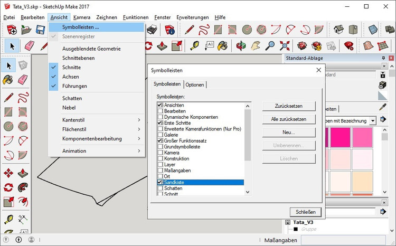Select Ausgeblendete Geometrie menu entry

tap(97, 49)
